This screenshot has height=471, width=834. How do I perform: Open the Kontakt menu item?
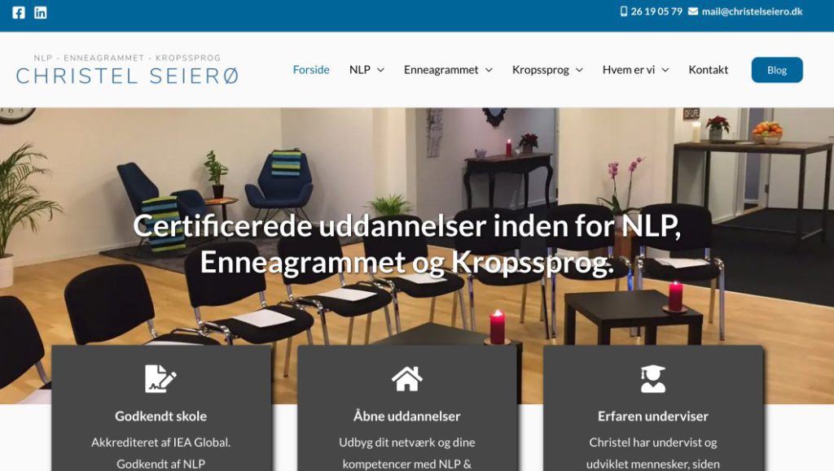708,70
